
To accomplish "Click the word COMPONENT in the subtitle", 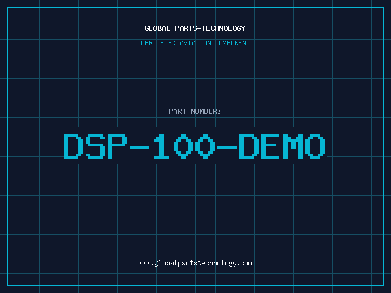I will click(x=232, y=43).
